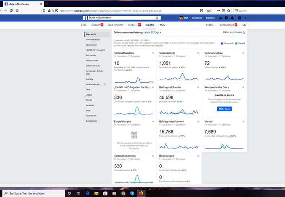
Task: Click info icon on Beitragsreichweite card
Action: tap(198, 87)
